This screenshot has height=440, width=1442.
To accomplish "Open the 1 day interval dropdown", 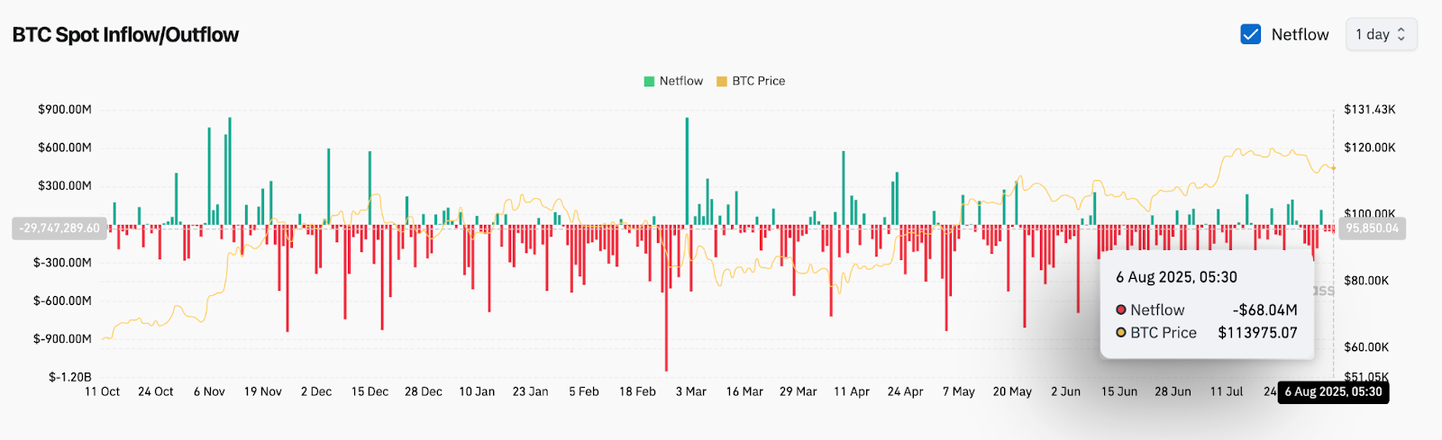I will [1380, 34].
